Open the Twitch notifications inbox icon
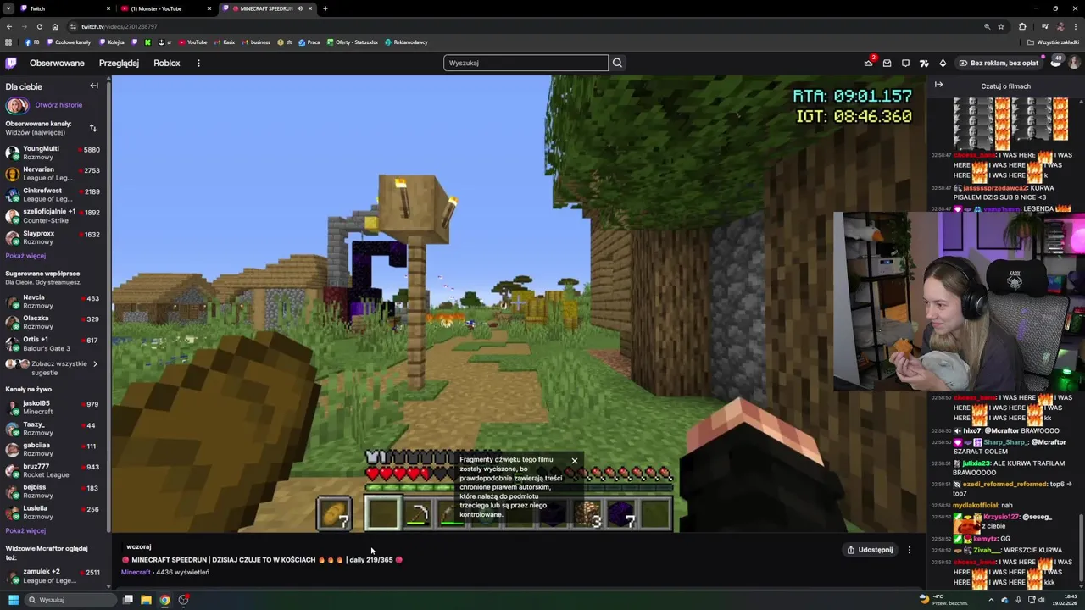 (887, 63)
